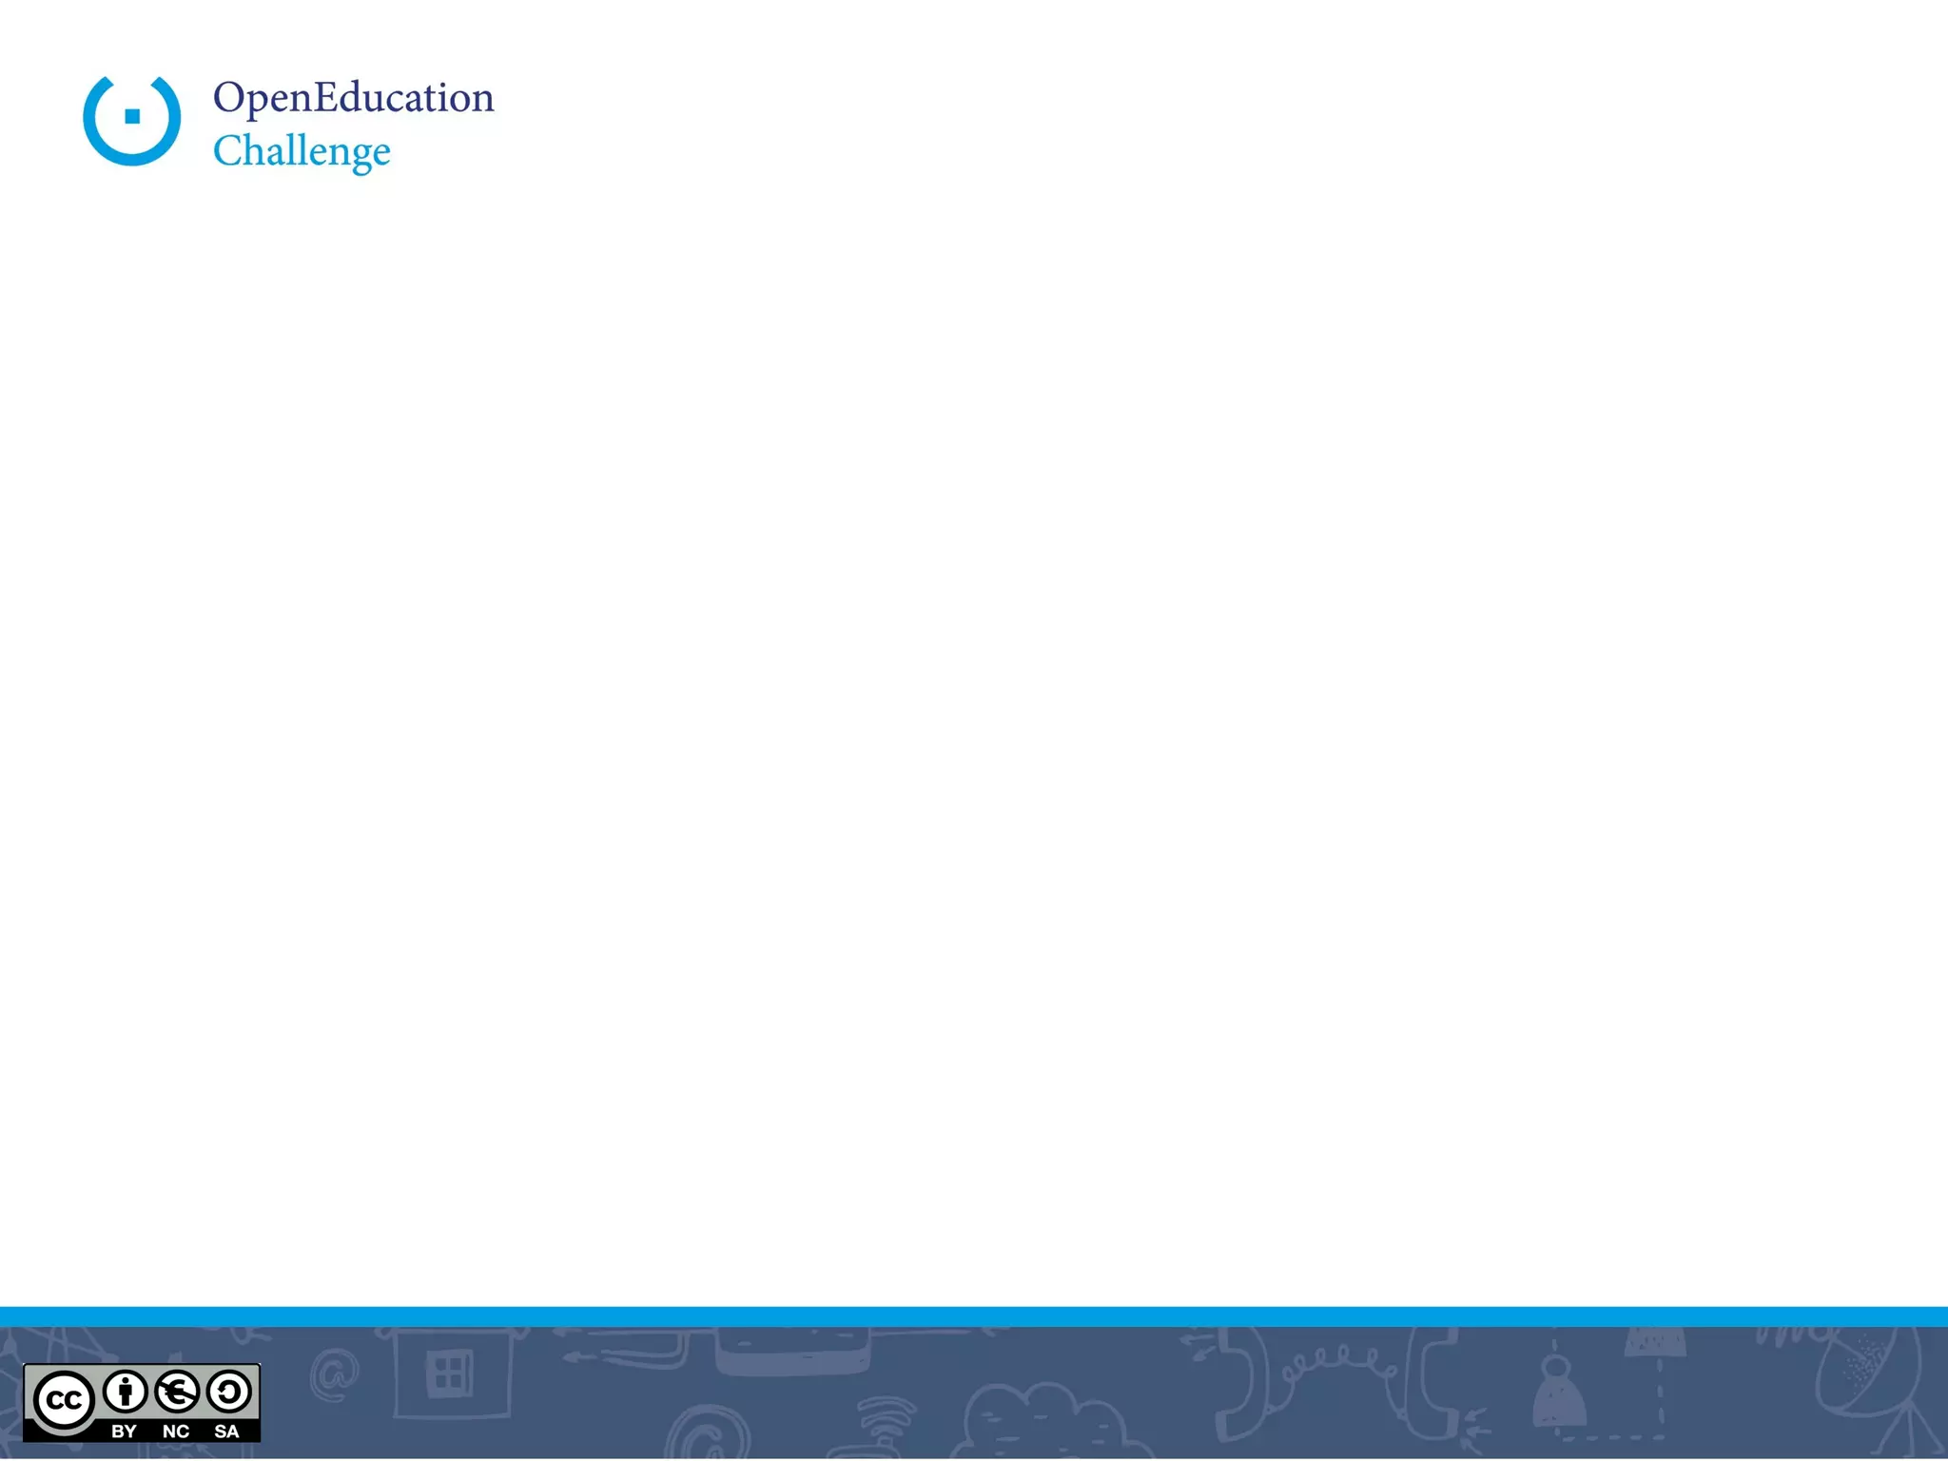
Task: Click the 'Challenge' text under the logo
Action: (x=302, y=151)
